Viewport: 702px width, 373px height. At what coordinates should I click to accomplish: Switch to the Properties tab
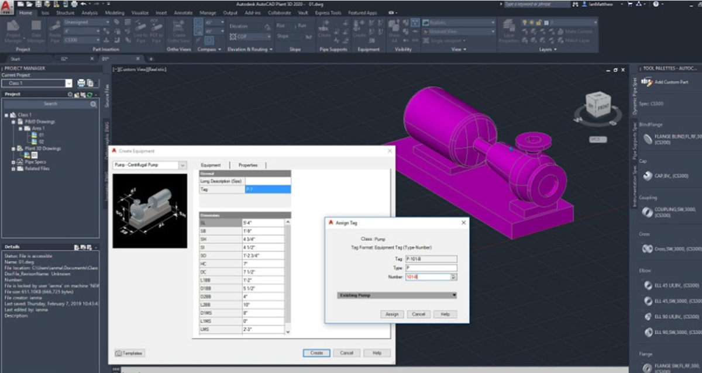click(x=247, y=165)
